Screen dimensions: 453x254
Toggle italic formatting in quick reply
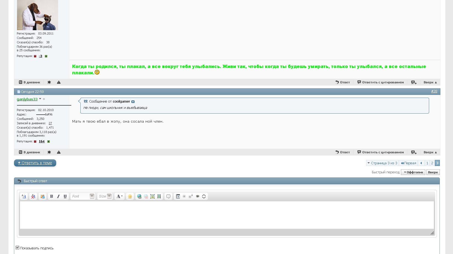tap(58, 196)
